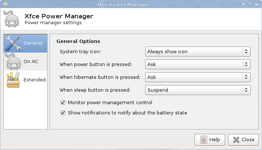262x150 pixels.
Task: Switch to the General settings tab
Action: (x=25, y=43)
